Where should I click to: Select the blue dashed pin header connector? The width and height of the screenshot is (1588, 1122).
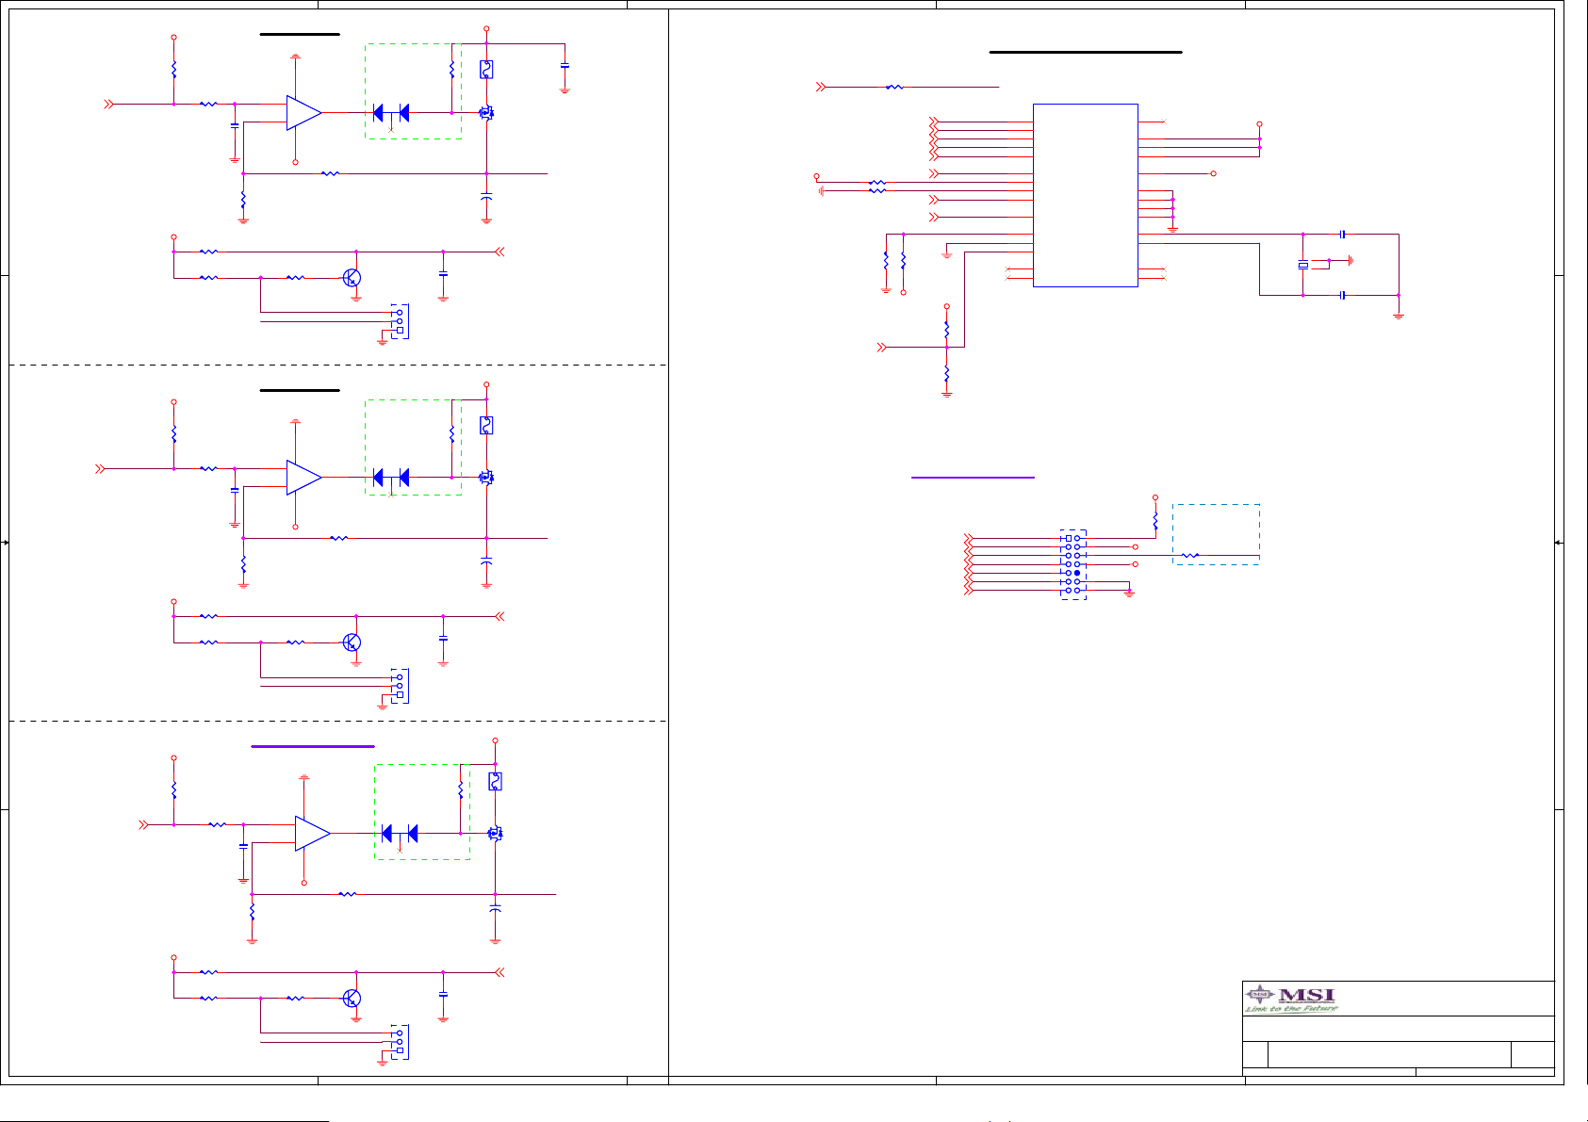[1073, 564]
